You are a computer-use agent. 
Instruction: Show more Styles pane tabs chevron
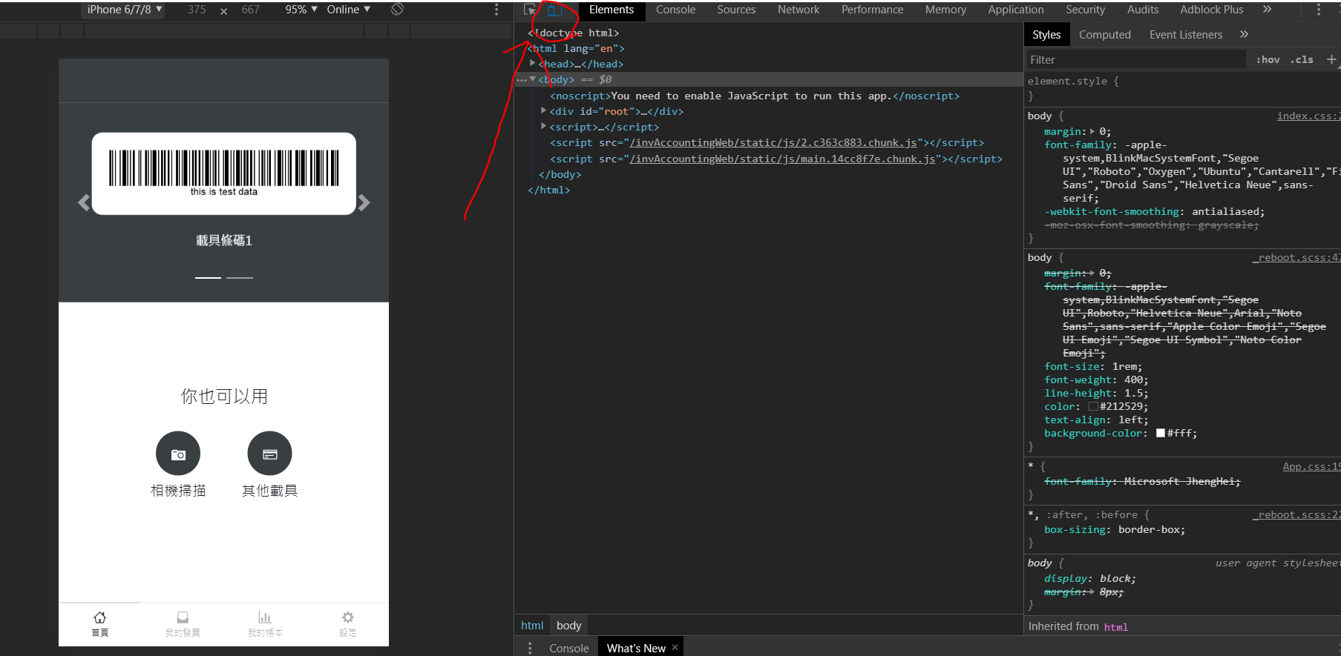1244,34
